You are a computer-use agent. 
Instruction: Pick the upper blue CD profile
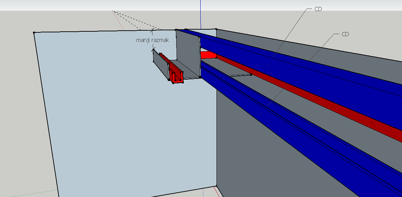(293, 65)
